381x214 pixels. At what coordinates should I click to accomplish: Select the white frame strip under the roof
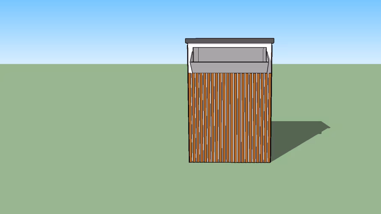(229, 45)
